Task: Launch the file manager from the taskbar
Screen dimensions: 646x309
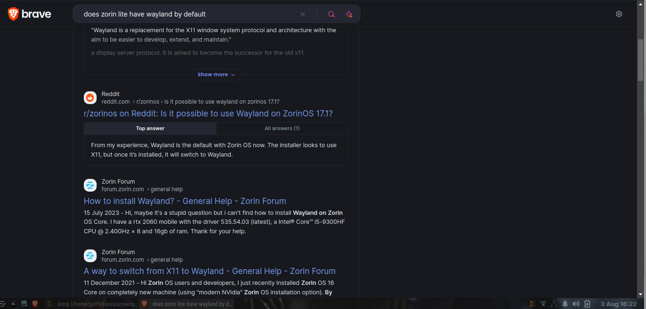Action: pyautogui.click(x=24, y=304)
